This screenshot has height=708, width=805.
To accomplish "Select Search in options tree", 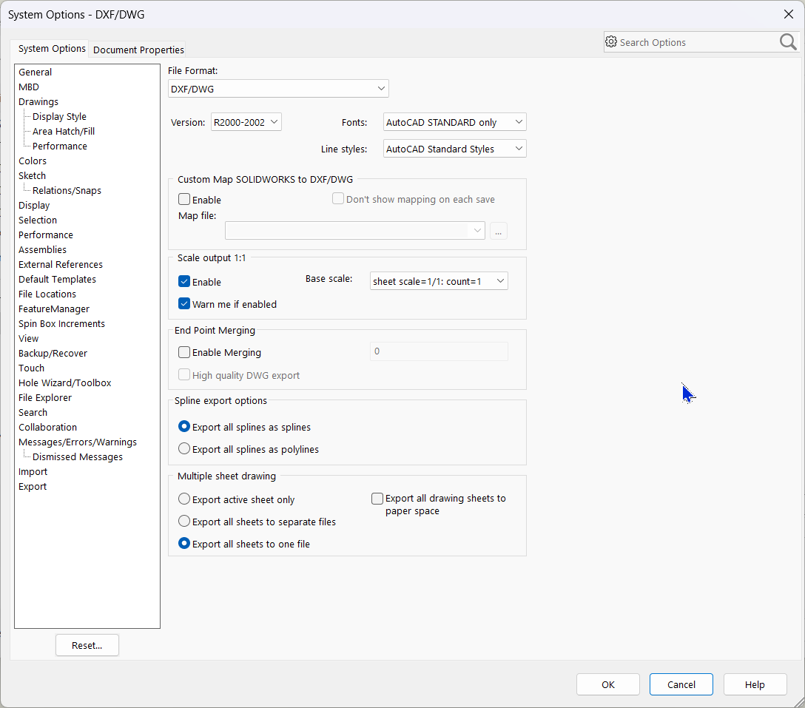I will 33,413.
